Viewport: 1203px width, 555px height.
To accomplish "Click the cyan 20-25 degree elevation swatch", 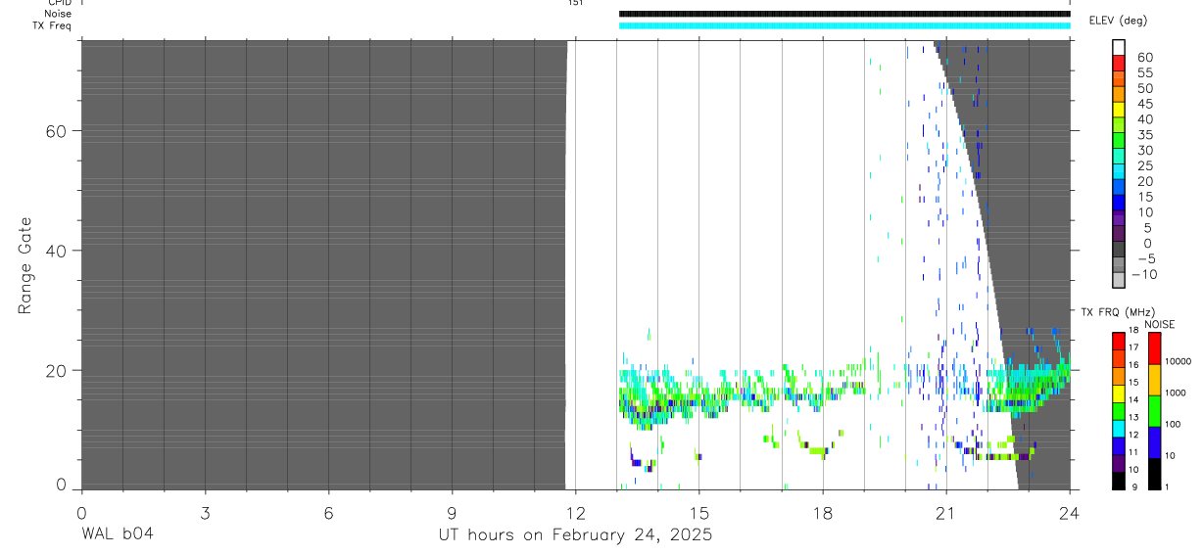I will coord(1119,171).
